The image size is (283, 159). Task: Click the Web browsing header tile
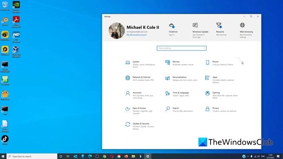[x=246, y=30]
